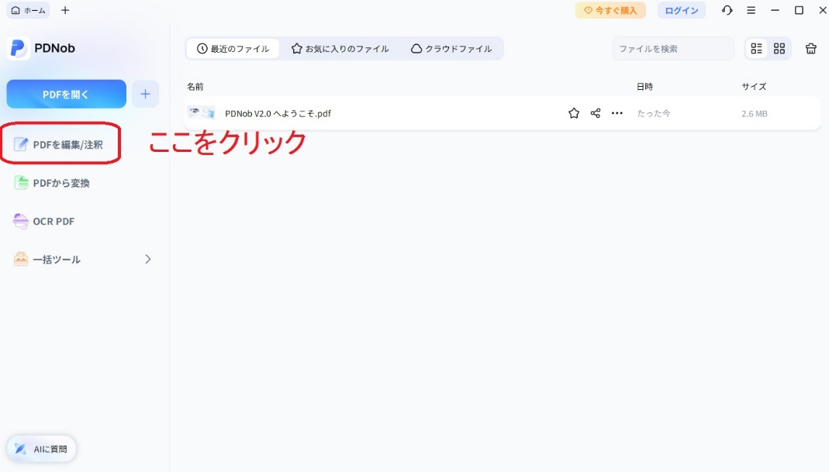
Task: Switch to the お気に入りのファイル tab
Action: point(340,48)
